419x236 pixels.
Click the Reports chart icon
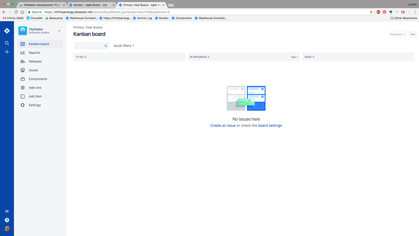tap(23, 53)
